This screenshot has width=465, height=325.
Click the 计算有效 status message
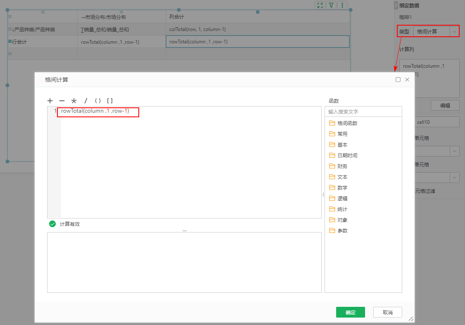point(70,224)
